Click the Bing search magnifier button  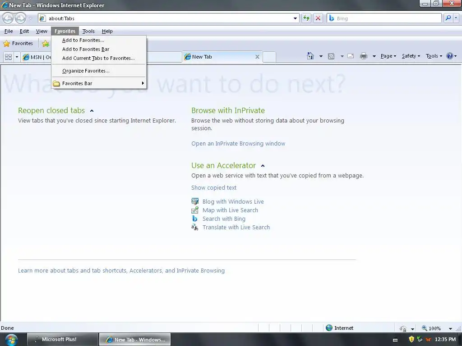(x=448, y=18)
